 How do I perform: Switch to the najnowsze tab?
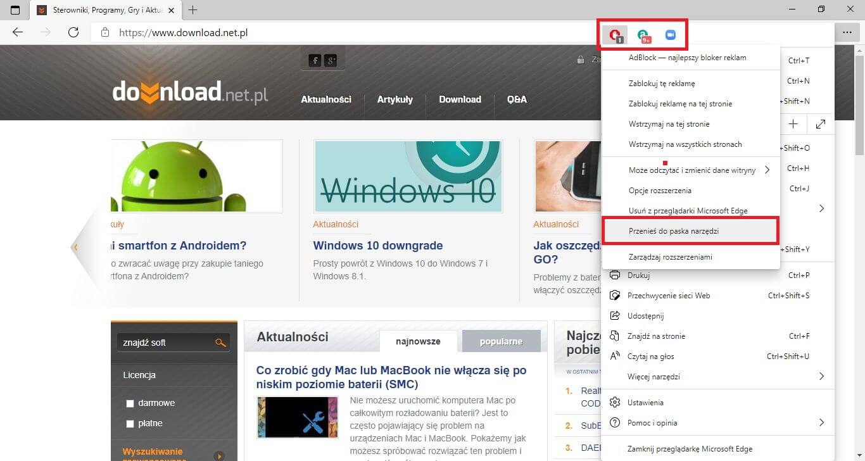pyautogui.click(x=418, y=341)
